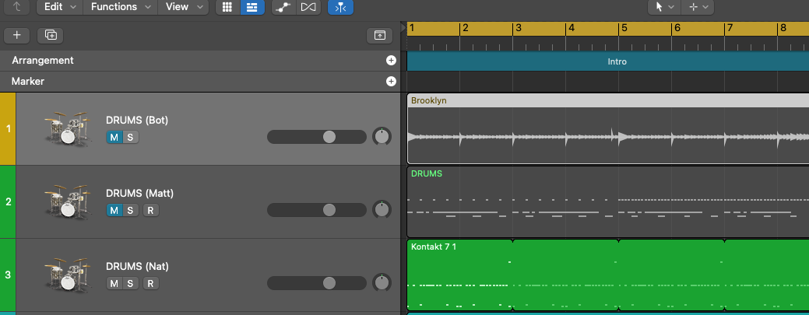
Task: Solo the DRUMS (Bot) track
Action: point(131,137)
